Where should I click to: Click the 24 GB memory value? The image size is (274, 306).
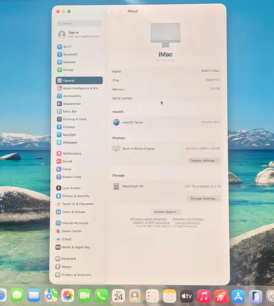tap(215, 89)
